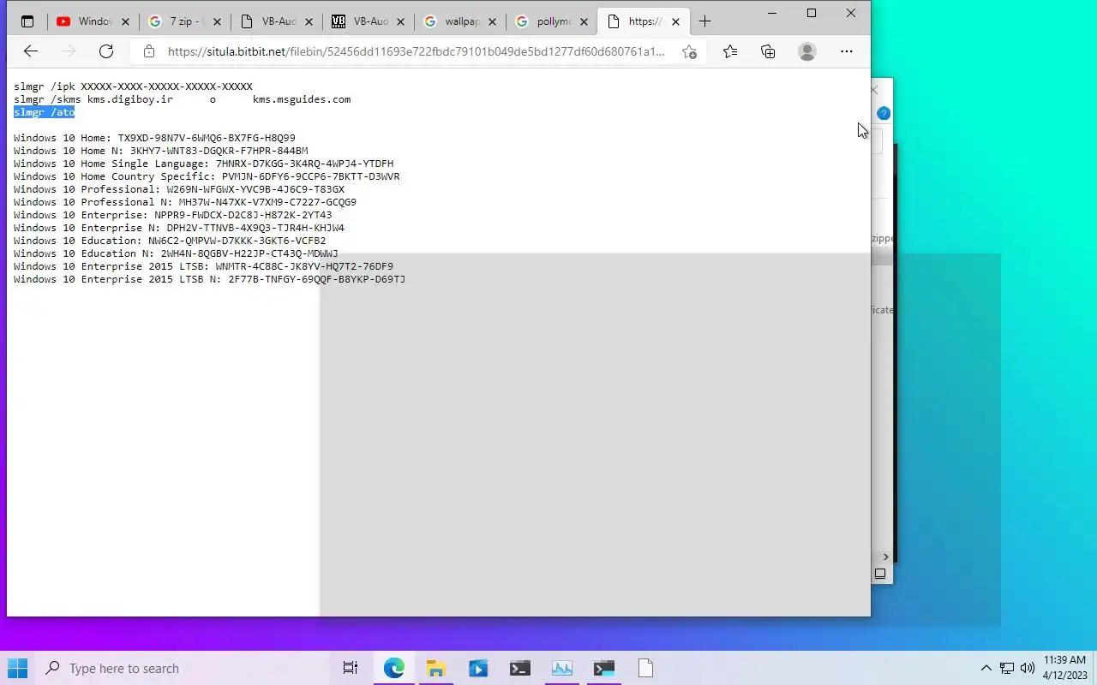Go back to previous page
The width and height of the screenshot is (1097, 685).
click(x=31, y=51)
